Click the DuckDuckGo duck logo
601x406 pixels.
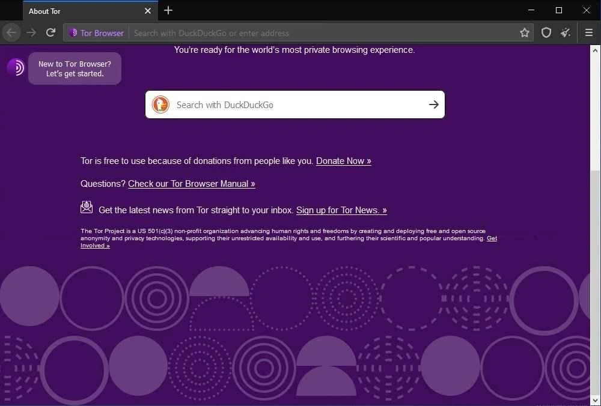(x=160, y=105)
